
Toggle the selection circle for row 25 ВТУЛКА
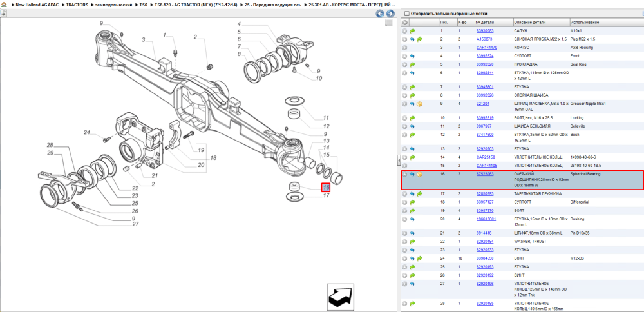405,267
